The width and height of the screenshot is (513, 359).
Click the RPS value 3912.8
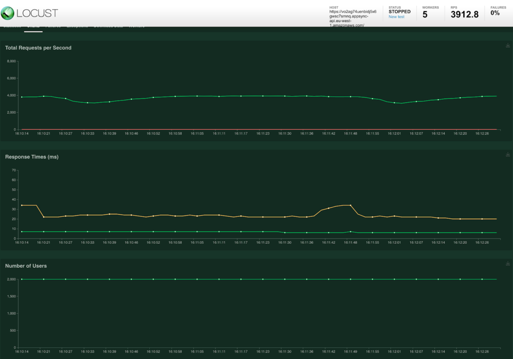464,15
